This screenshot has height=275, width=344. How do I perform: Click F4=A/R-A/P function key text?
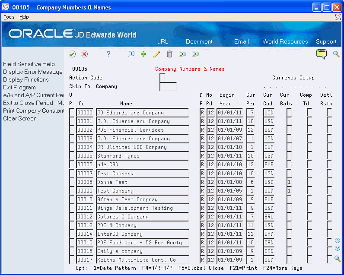(x=157, y=268)
